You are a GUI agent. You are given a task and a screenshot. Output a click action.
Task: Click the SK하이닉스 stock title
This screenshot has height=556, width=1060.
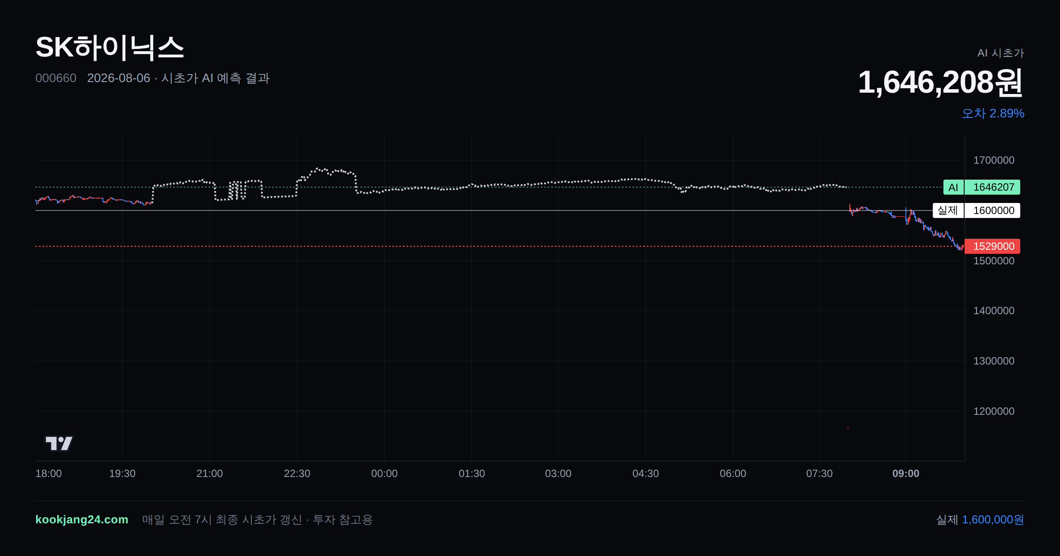click(110, 48)
